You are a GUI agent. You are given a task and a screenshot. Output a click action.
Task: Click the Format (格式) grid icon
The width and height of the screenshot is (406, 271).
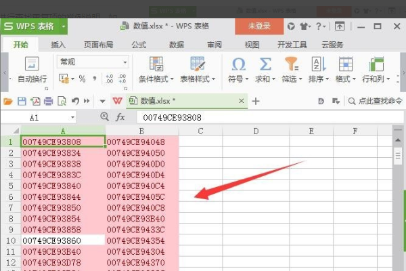[346, 64]
